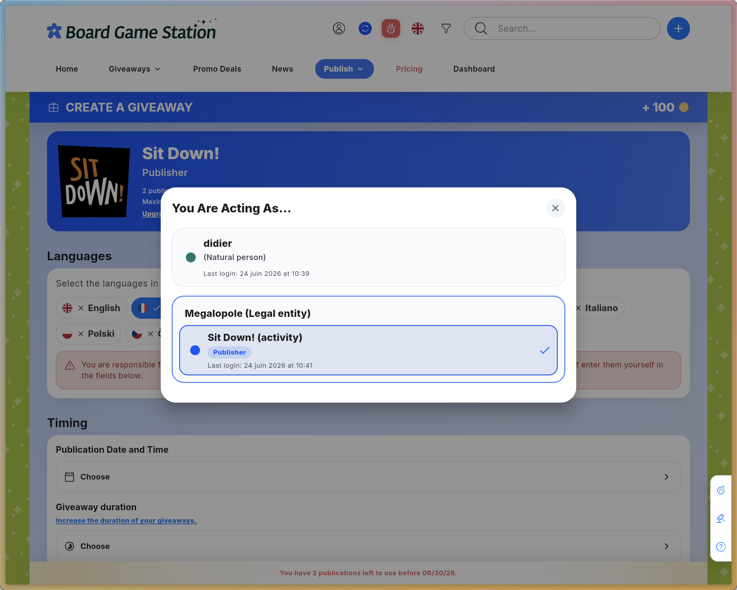Click the checkmark on Sit Down! activity
This screenshot has height=590, width=737.
pyautogui.click(x=545, y=351)
